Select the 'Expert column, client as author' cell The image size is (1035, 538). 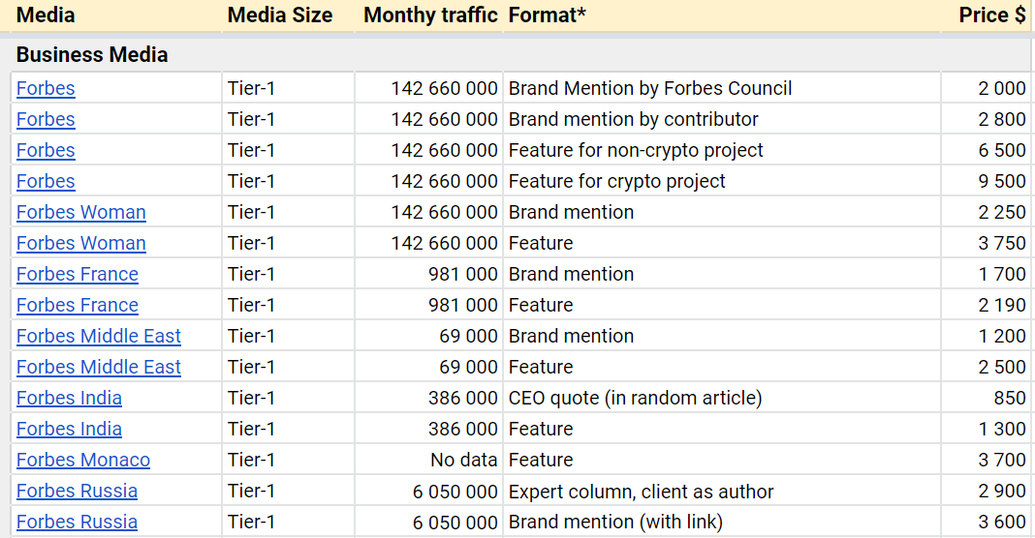(x=721, y=492)
